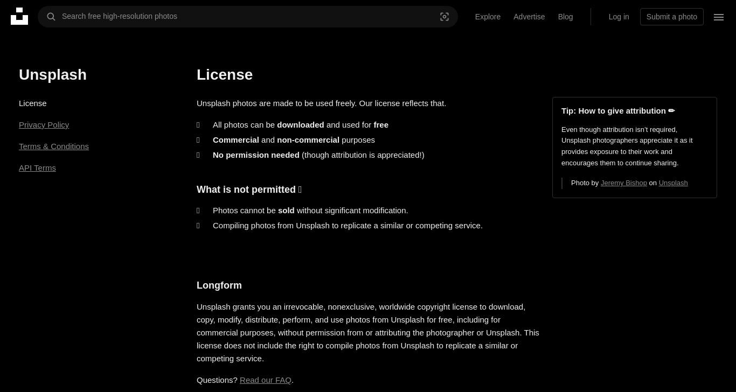Select License in the sidebar

tap(33, 103)
